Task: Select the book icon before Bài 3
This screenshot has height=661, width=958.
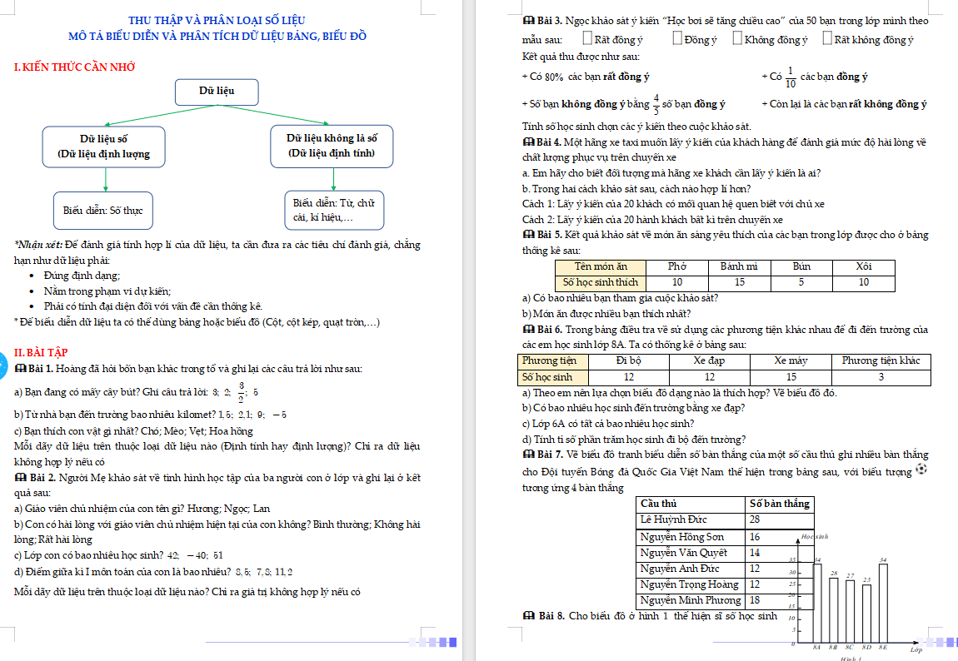Action: coord(528,20)
